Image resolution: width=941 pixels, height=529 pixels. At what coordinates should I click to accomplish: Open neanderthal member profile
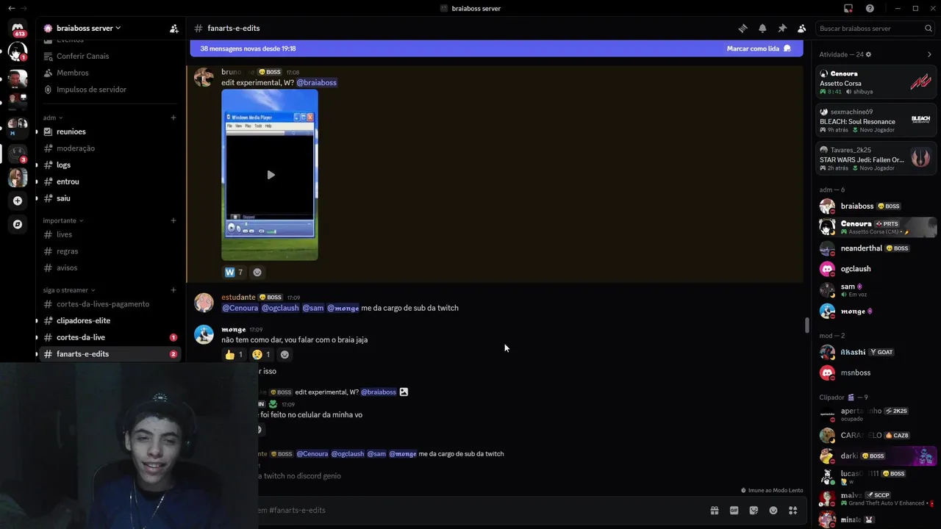point(876,248)
